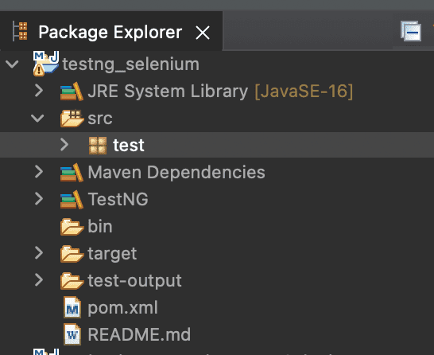Click the JRE System Library icon

[x=72, y=92]
